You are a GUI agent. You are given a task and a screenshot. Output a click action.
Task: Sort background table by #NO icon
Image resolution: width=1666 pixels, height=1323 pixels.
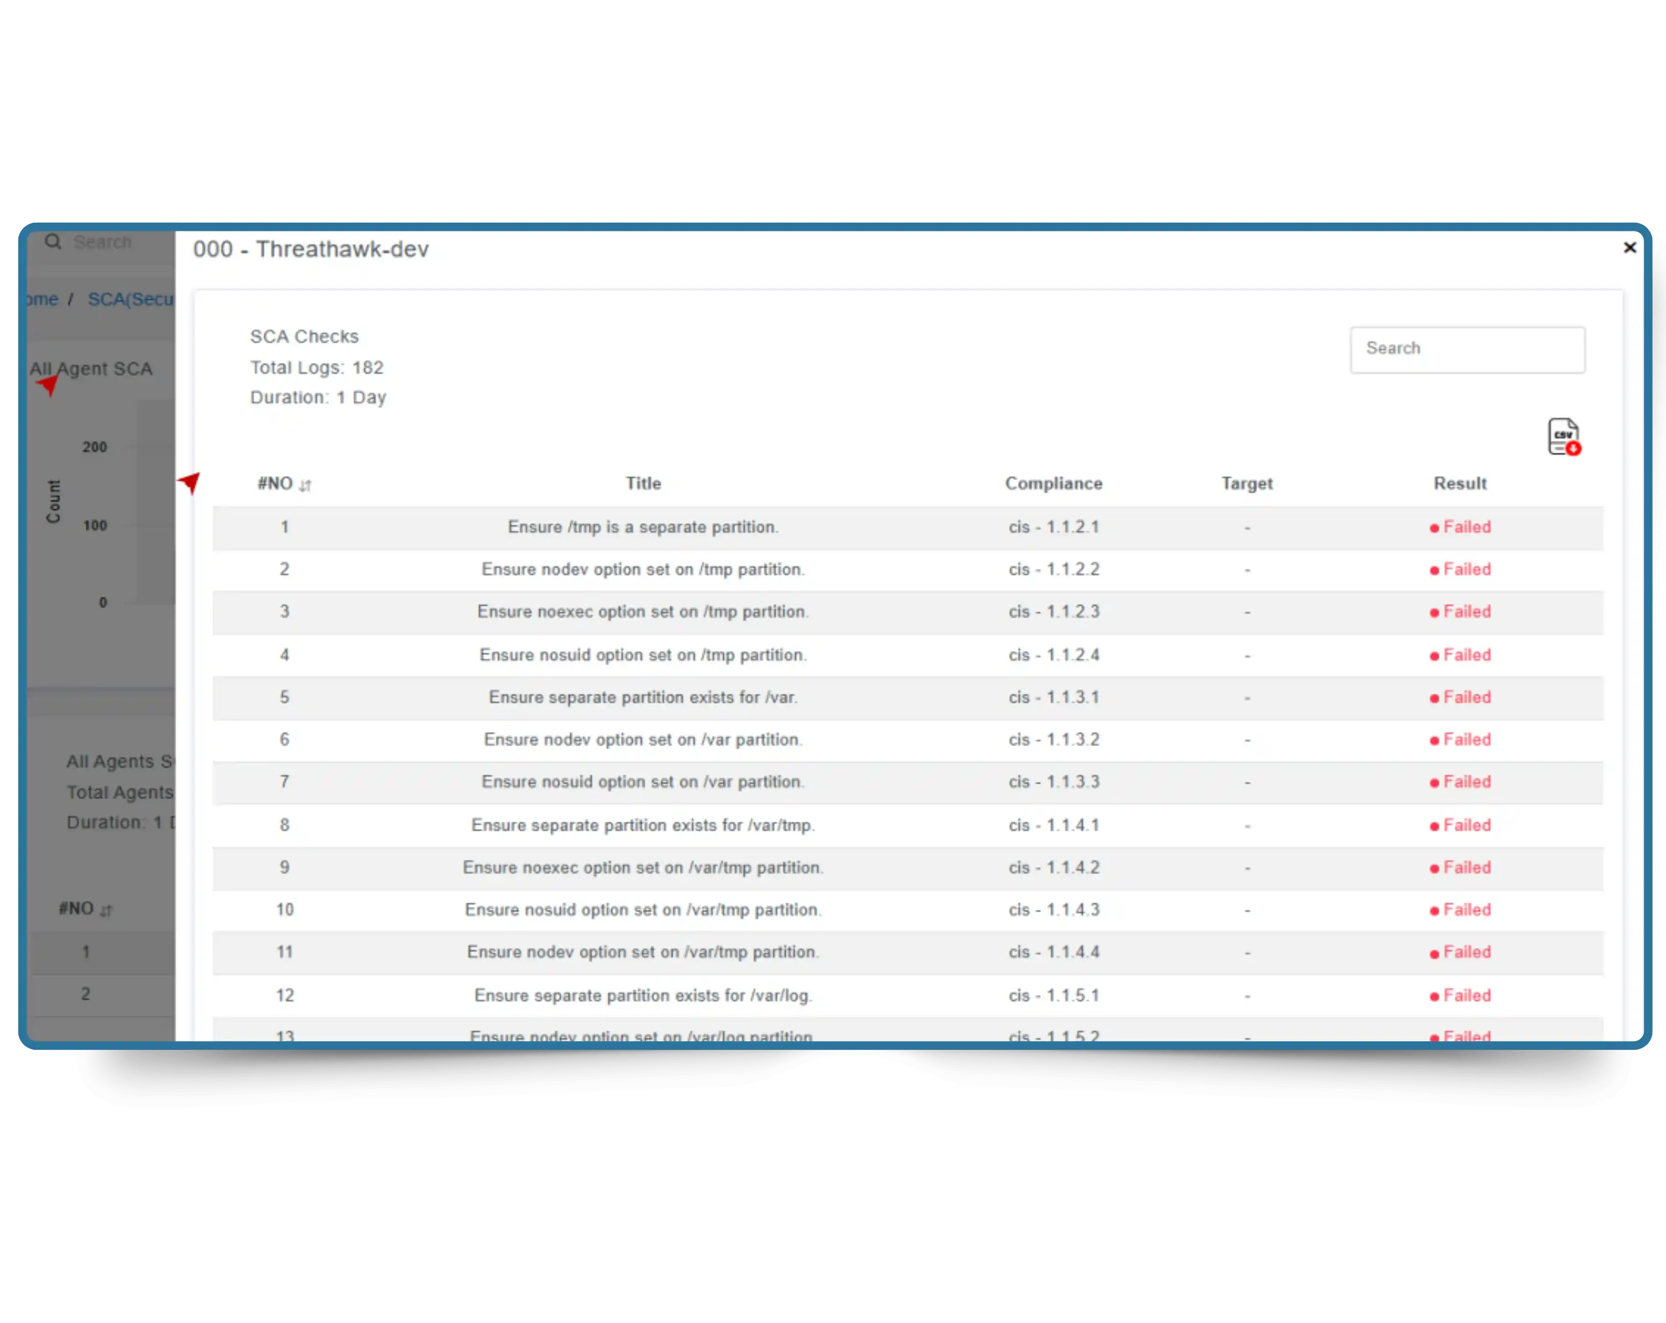106,911
